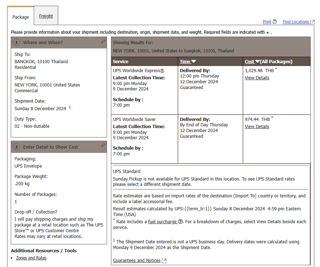Click the 'Residential' label under Ship To

click(25, 67)
